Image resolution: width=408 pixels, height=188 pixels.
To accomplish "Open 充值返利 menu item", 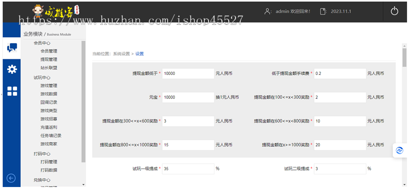I will click(x=49, y=127).
